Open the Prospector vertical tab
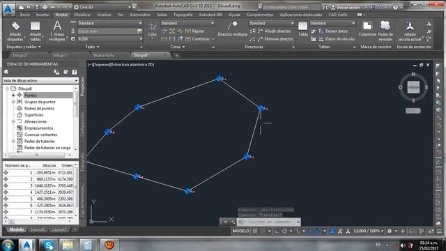Screen dimensions: 446x251 (82, 86)
